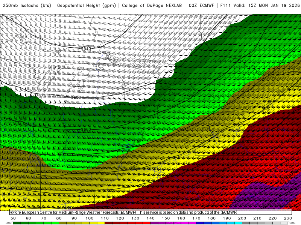Pick the cyan legend swatch before 200

tap(239, 223)
